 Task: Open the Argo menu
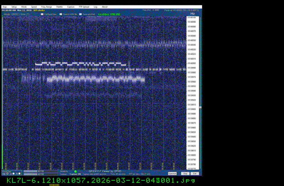pos(5,7)
